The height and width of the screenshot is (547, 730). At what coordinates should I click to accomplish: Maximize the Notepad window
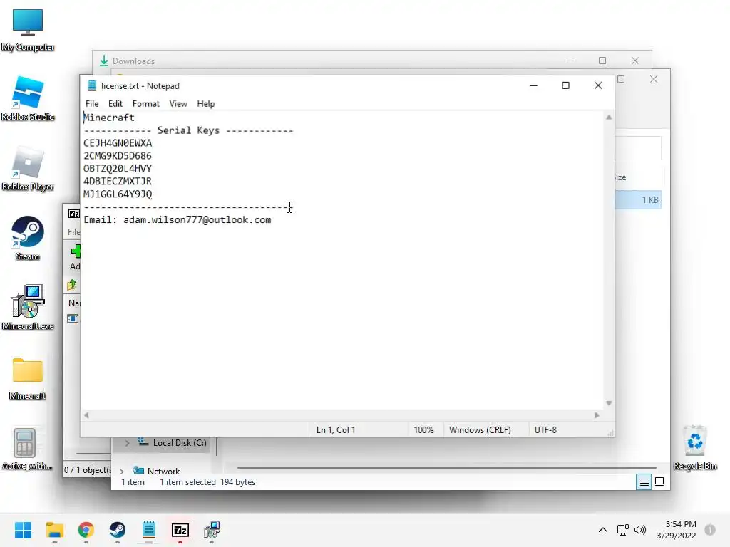565,85
